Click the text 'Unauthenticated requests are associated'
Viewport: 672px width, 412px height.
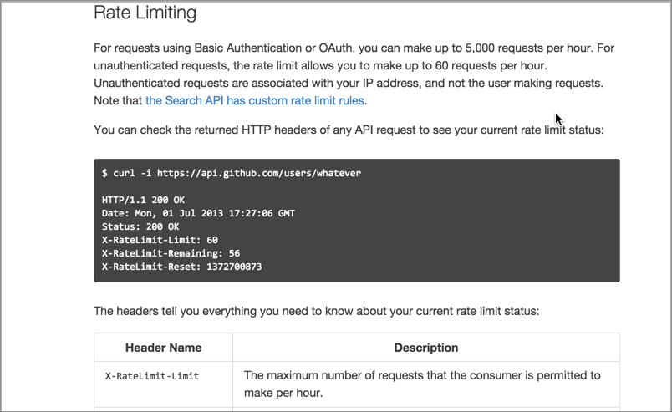coord(201,84)
